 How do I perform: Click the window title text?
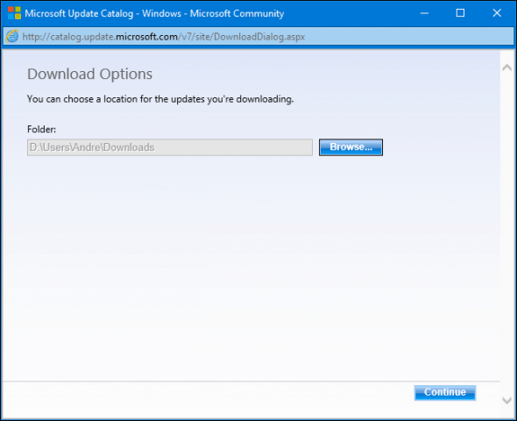click(x=154, y=13)
